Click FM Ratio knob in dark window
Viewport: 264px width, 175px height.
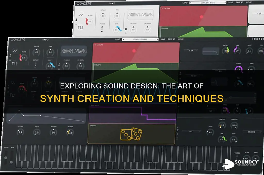pyautogui.click(x=66, y=66)
